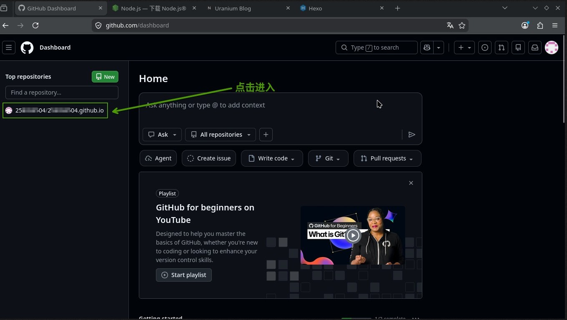Image resolution: width=567 pixels, height=320 pixels.
Task: Click the Playlist label badge
Action: [x=167, y=193]
